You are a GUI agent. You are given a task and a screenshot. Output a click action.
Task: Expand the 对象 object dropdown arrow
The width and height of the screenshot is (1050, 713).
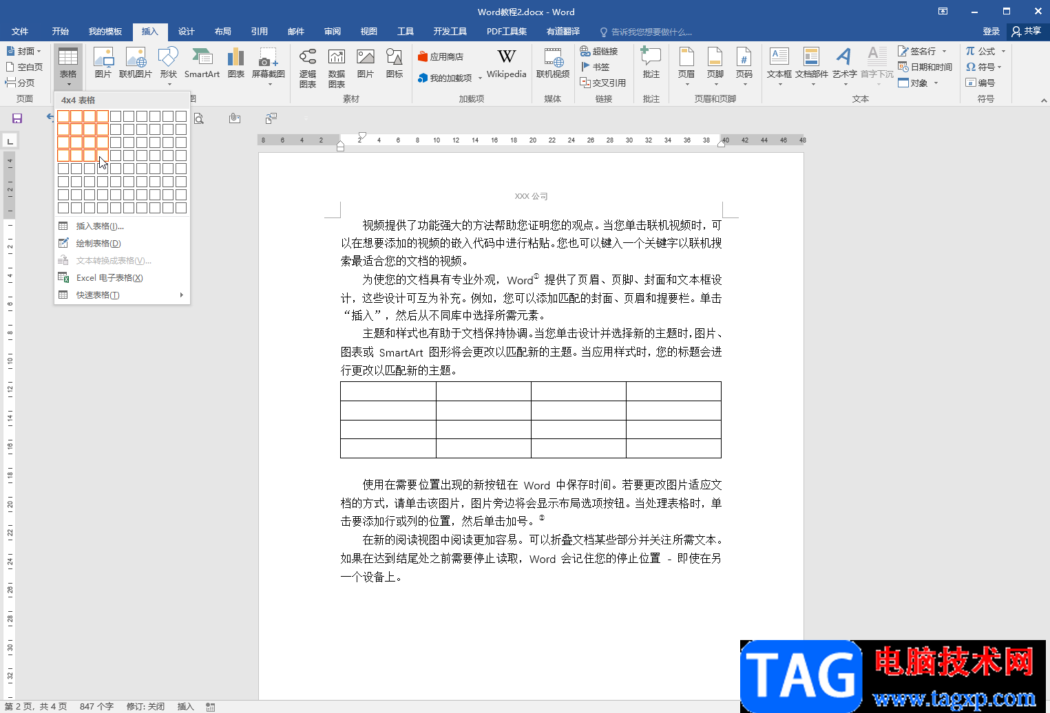936,83
